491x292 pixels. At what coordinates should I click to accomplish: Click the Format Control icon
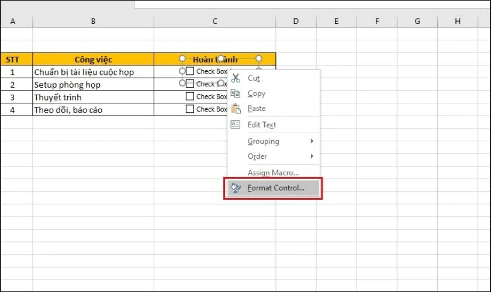pyautogui.click(x=236, y=188)
